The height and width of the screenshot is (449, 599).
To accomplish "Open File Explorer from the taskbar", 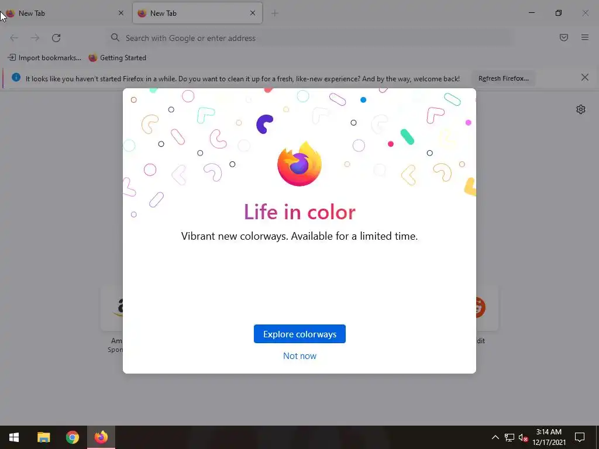I will coord(43,437).
